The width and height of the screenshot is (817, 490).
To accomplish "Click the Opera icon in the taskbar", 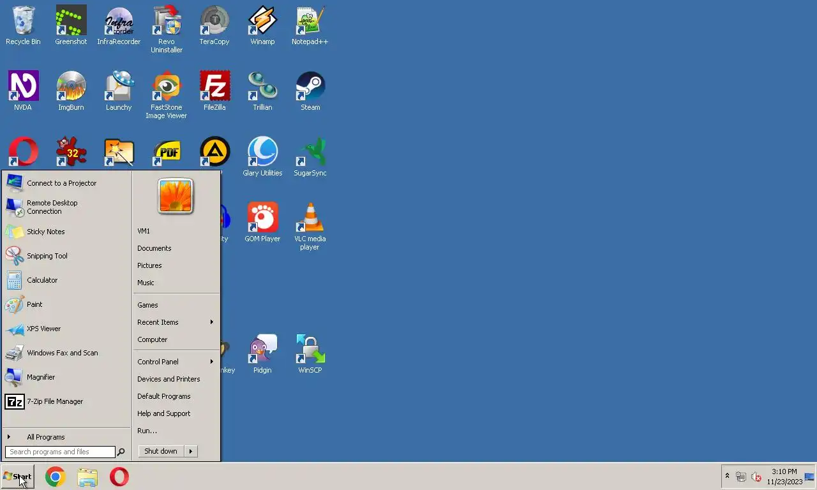I will tap(119, 477).
